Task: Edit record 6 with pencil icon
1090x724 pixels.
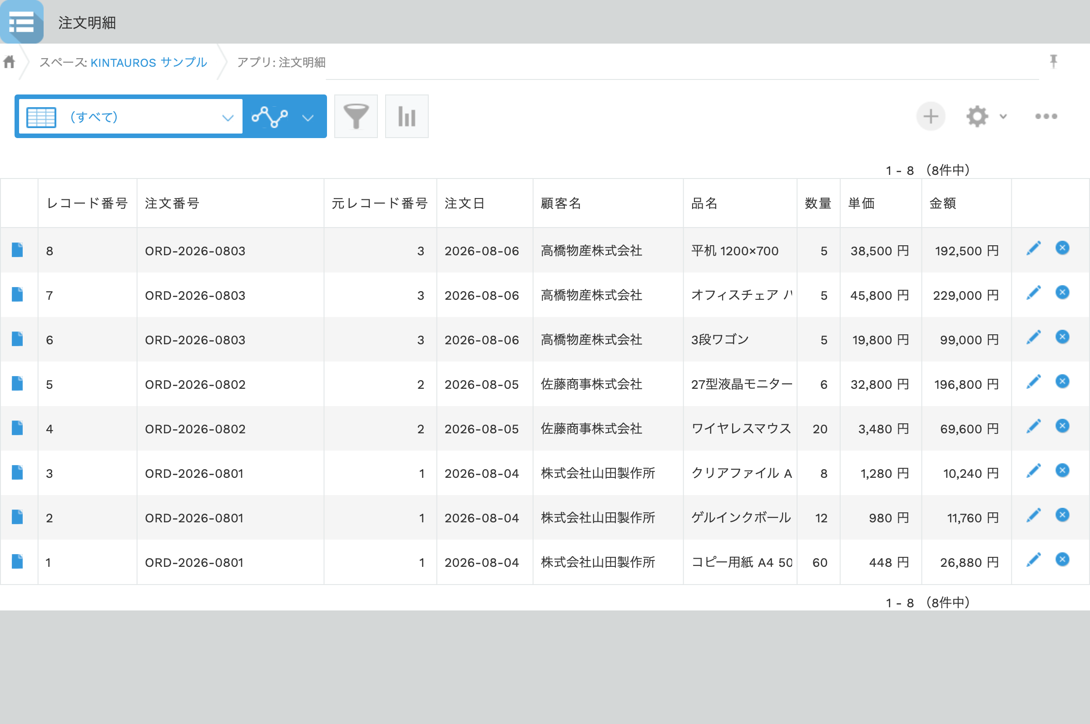Action: pyautogui.click(x=1034, y=337)
